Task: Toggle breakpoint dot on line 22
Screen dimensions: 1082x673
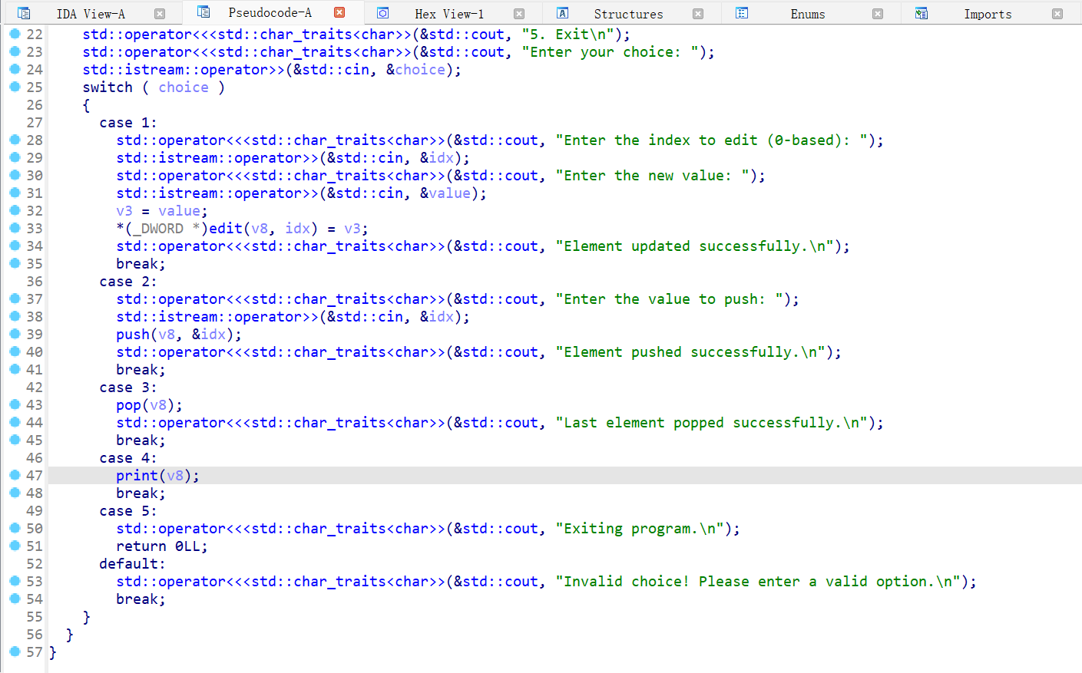Action: click(15, 34)
